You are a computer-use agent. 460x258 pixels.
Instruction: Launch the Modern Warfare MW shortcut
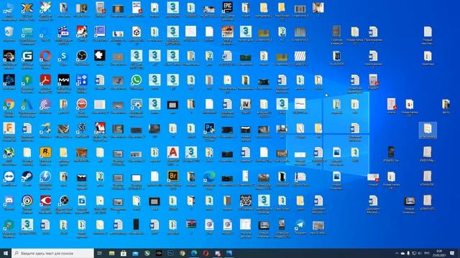tap(64, 80)
